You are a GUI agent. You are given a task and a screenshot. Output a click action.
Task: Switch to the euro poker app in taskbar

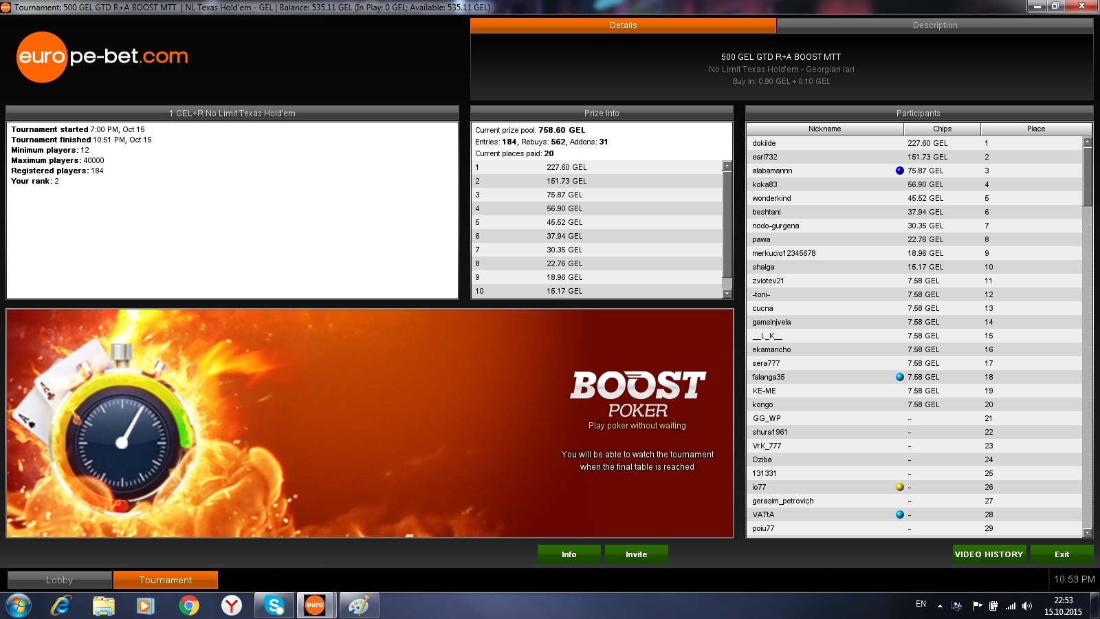[x=316, y=606]
